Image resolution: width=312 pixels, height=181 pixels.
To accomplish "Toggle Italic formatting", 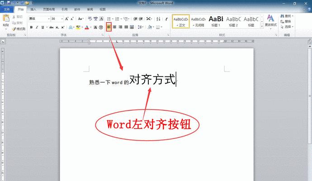I will [x=37, y=27].
